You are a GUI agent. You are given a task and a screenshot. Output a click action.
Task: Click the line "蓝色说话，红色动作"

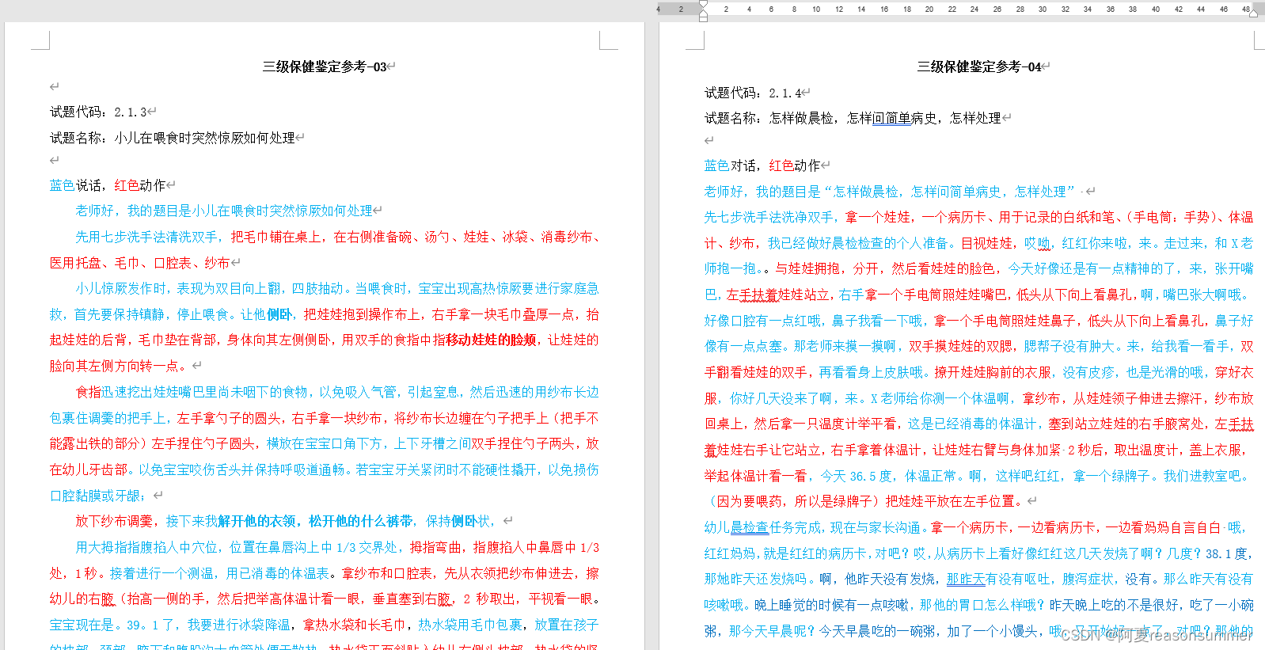point(108,185)
